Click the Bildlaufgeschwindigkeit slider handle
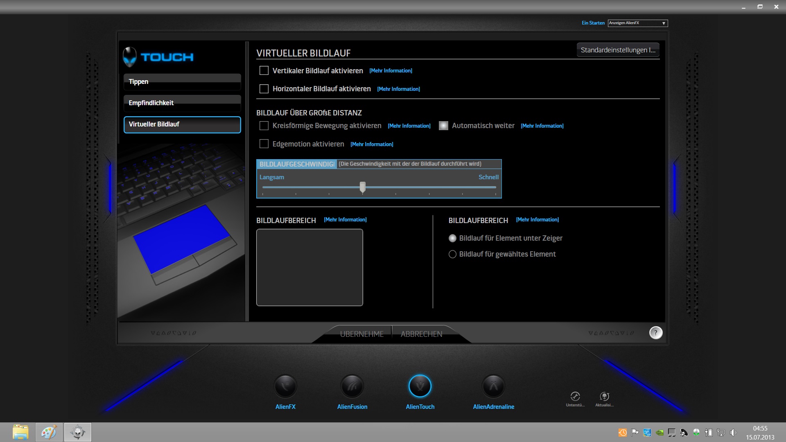Image resolution: width=786 pixels, height=442 pixels. click(362, 187)
